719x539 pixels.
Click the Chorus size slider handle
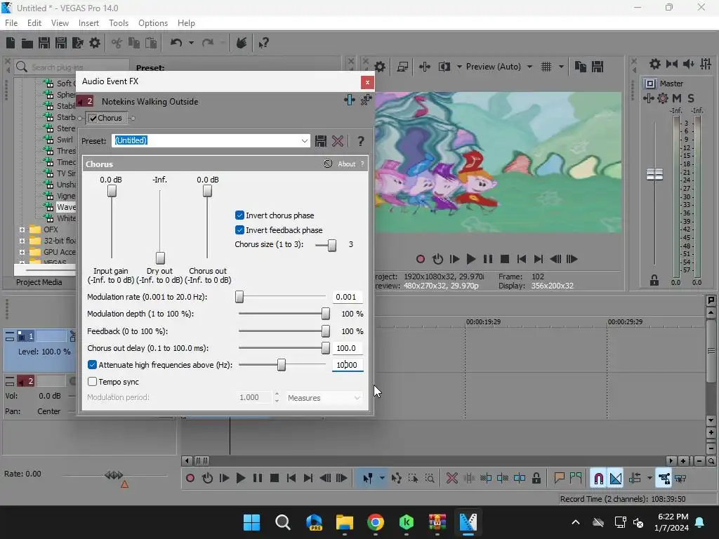pos(332,245)
